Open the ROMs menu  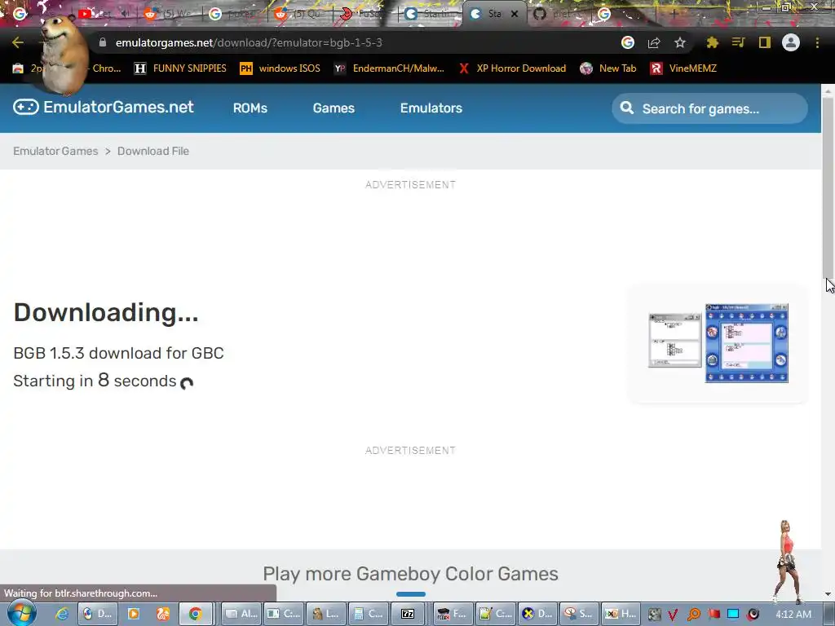tap(250, 108)
